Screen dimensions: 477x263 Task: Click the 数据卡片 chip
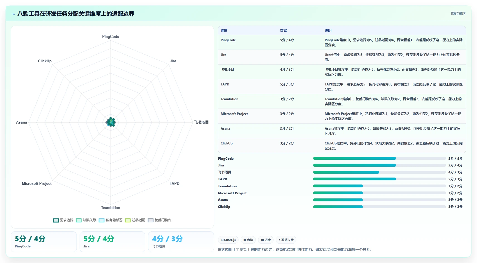click(286, 240)
